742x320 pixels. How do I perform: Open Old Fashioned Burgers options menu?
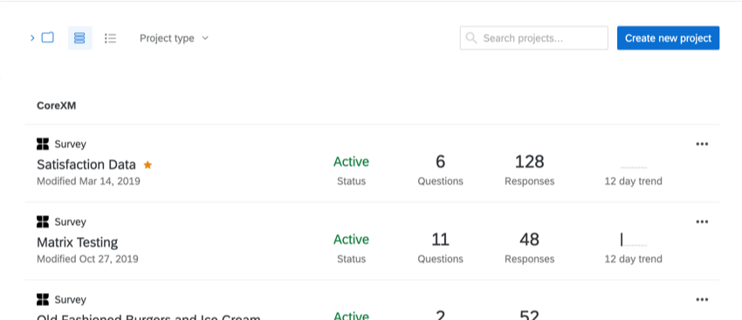[x=702, y=299]
